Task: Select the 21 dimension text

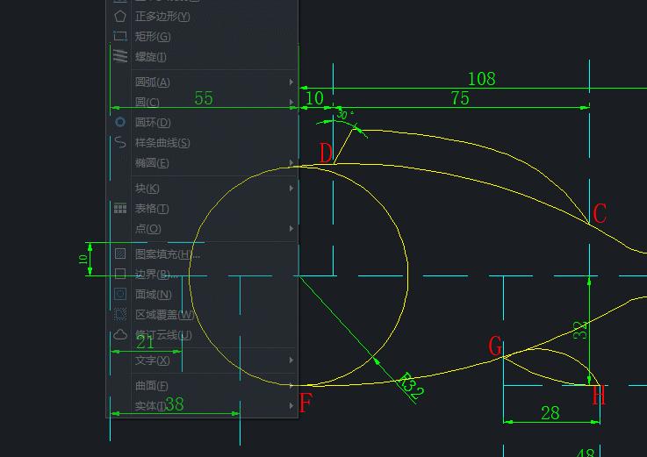Action: (145, 343)
